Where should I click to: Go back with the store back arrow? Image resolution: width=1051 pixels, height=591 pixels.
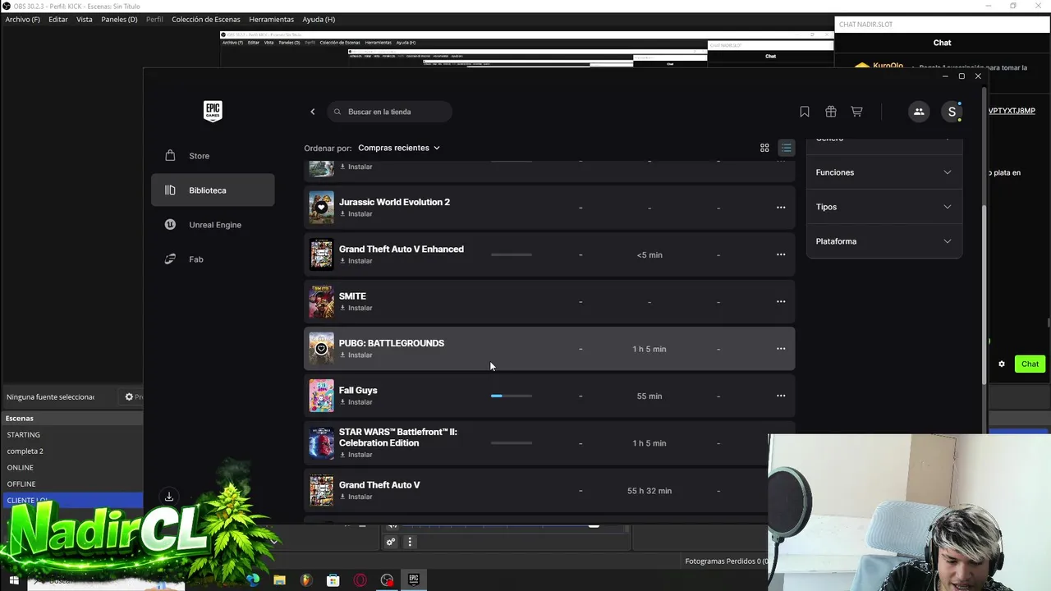pyautogui.click(x=312, y=112)
